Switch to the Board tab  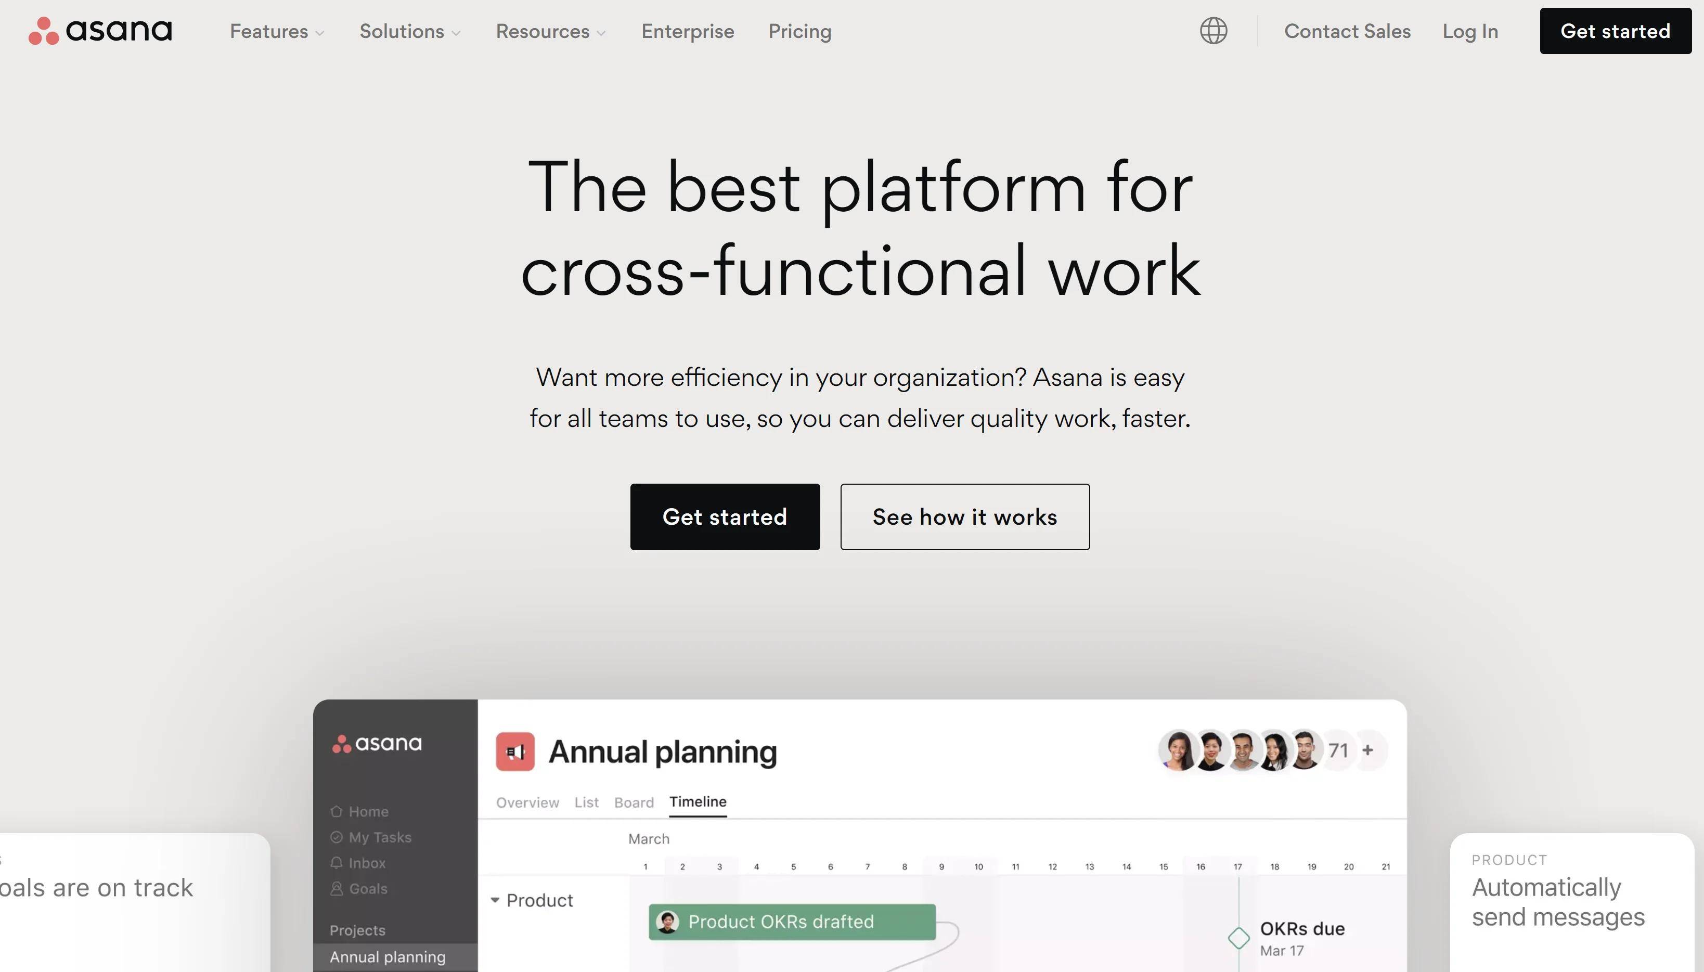coord(633,802)
